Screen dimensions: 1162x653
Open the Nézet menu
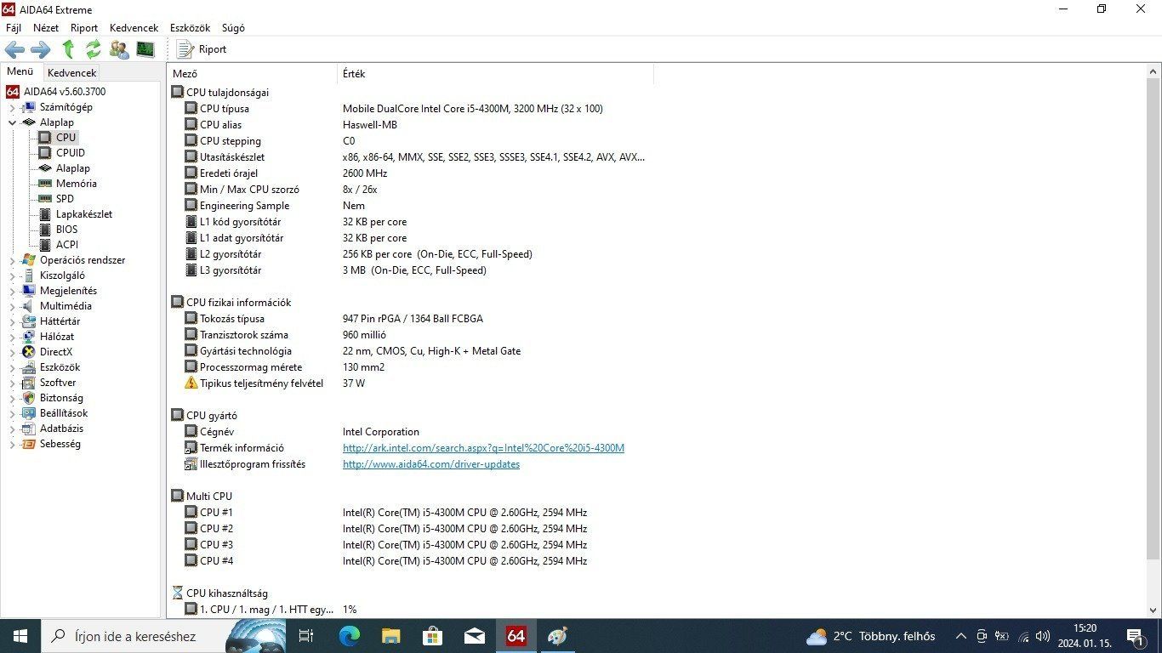coord(46,28)
